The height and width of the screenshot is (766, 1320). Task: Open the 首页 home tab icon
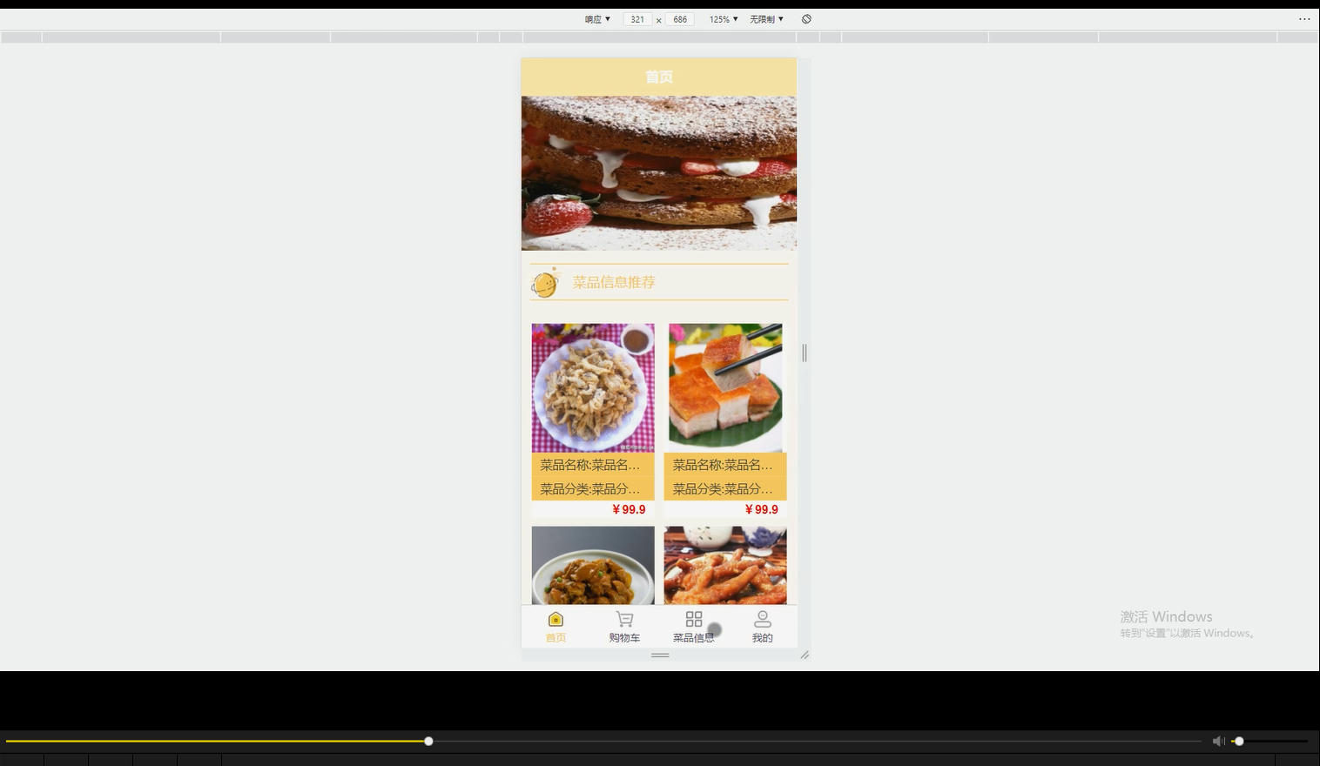click(556, 619)
